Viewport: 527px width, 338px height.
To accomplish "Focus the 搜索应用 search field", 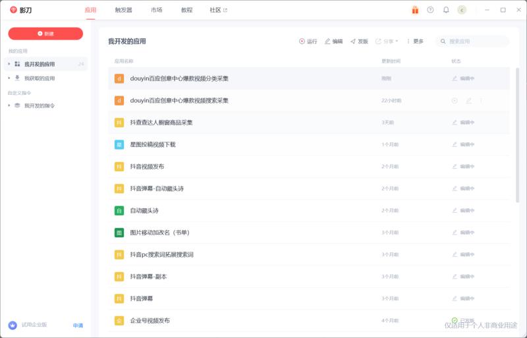I will (472, 42).
